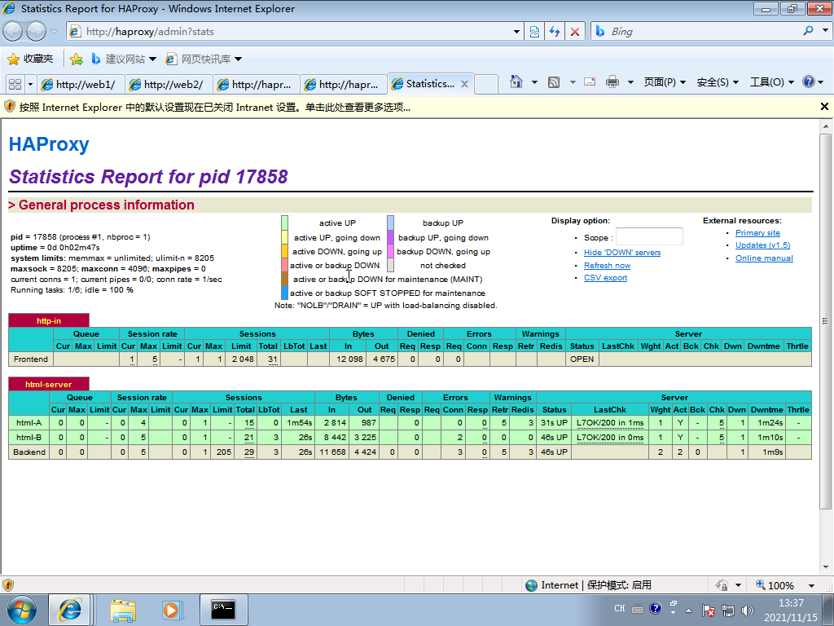Viewport: 834px width, 626px height.
Task: Click the Read Mail envelope icon
Action: pos(590,82)
